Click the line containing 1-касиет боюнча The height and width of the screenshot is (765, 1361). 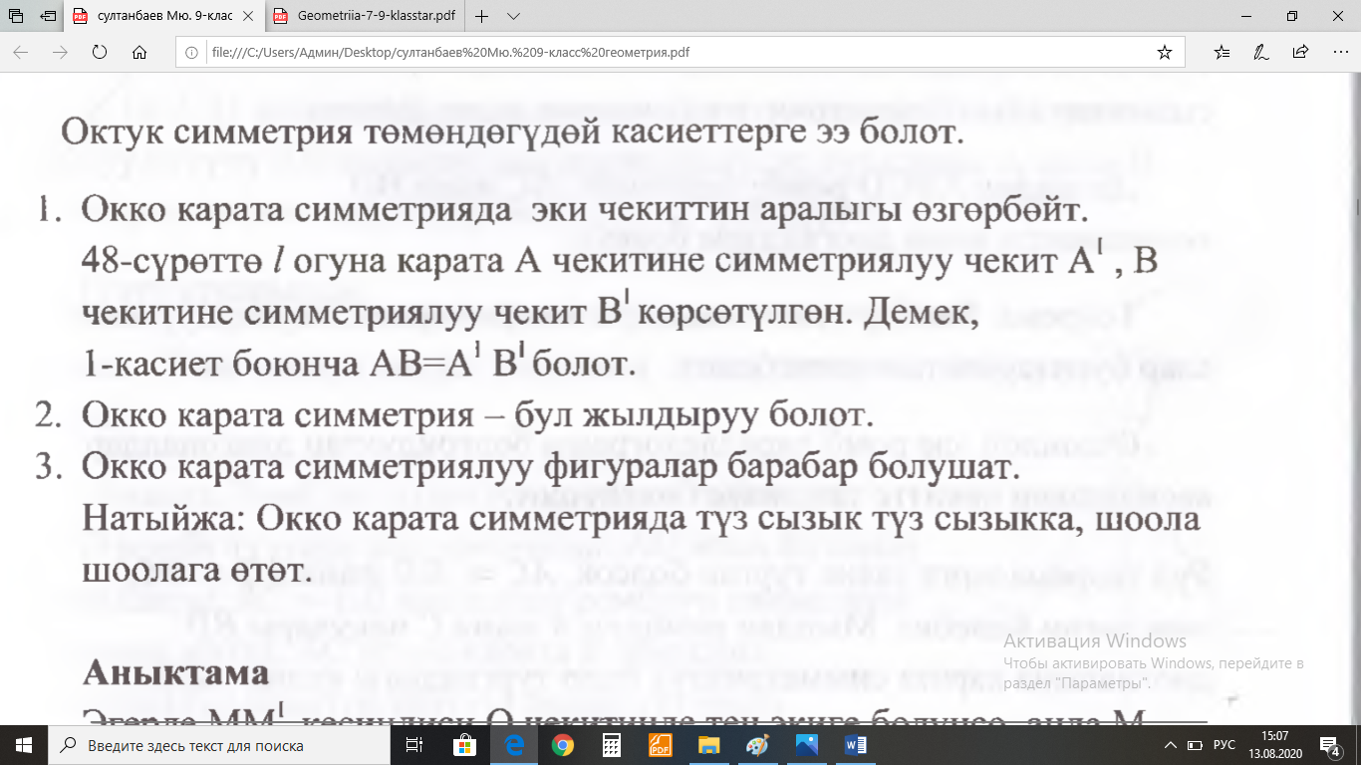click(x=360, y=363)
